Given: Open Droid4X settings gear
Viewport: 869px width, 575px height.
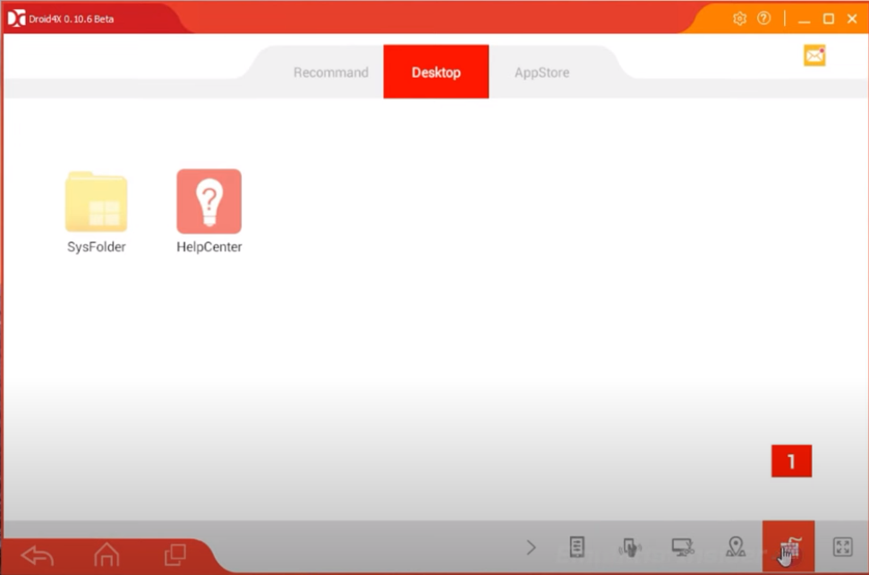Looking at the screenshot, I should tap(739, 19).
